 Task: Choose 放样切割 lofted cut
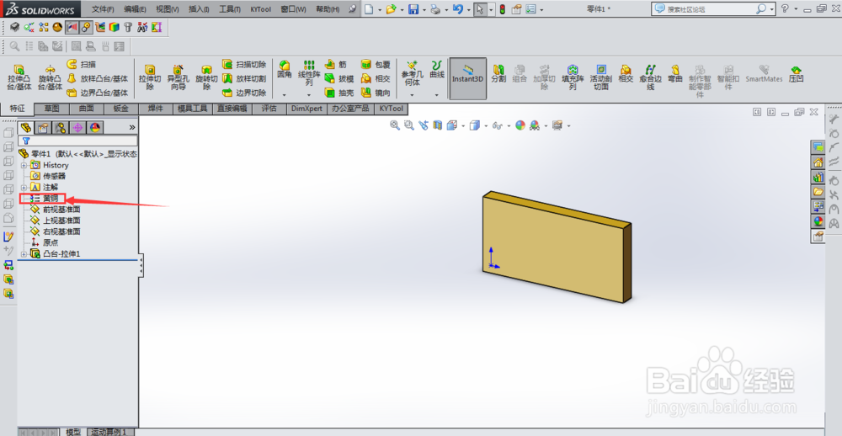pos(244,78)
